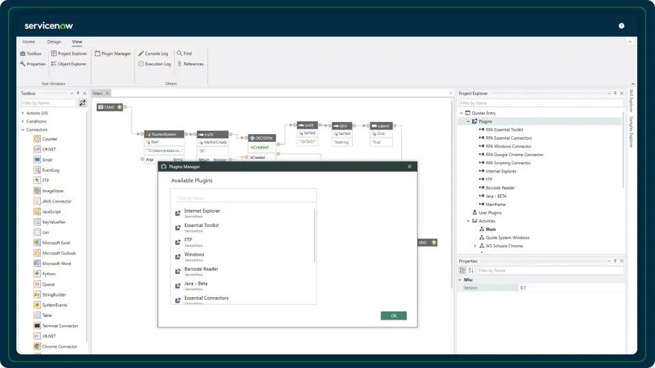Viewport: 655px width, 368px height.
Task: Select RPA Essential Toolkit tree item
Action: click(x=501, y=129)
